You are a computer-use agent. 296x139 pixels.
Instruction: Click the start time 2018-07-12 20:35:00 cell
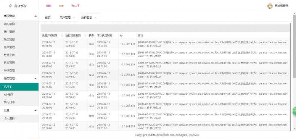tap(52, 116)
